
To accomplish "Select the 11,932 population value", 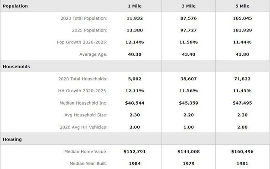I will (x=135, y=18).
